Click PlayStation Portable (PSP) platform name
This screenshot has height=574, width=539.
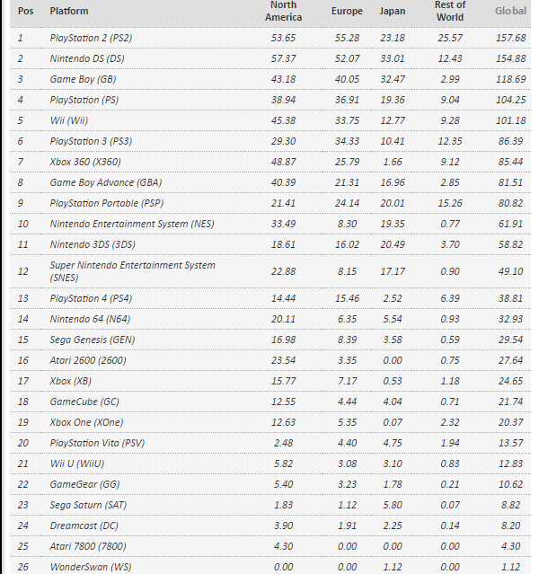click(x=107, y=203)
